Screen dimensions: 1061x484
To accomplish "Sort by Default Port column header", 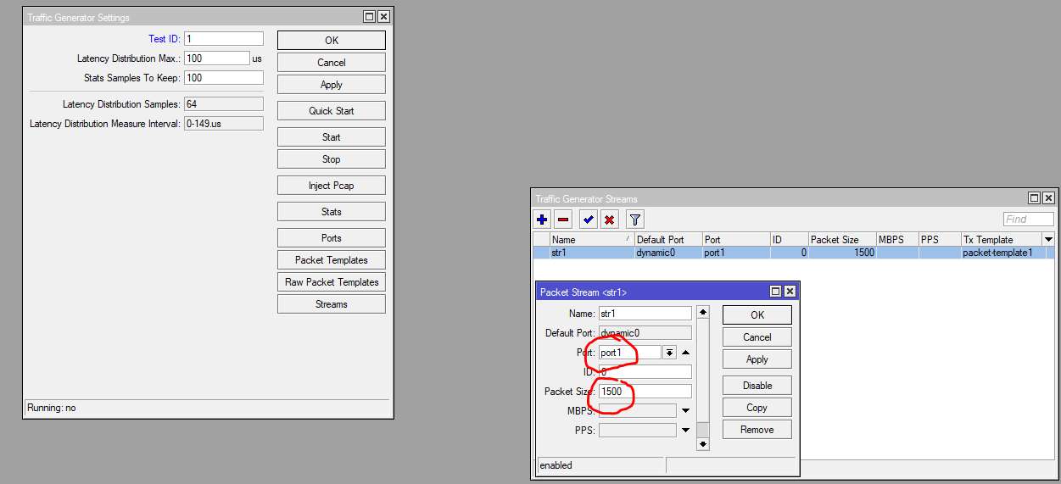I will click(x=668, y=240).
